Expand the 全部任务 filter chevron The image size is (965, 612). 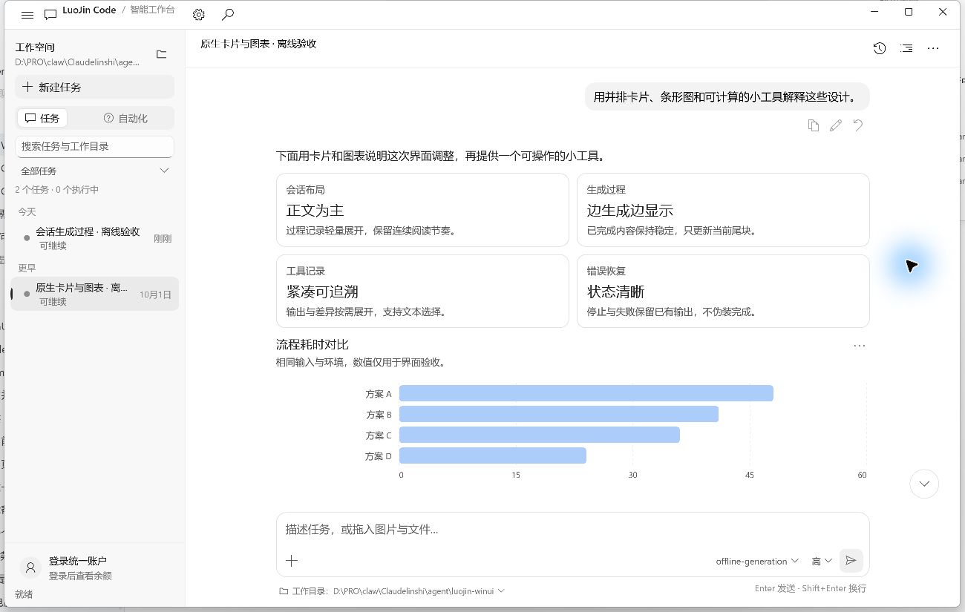tap(165, 171)
